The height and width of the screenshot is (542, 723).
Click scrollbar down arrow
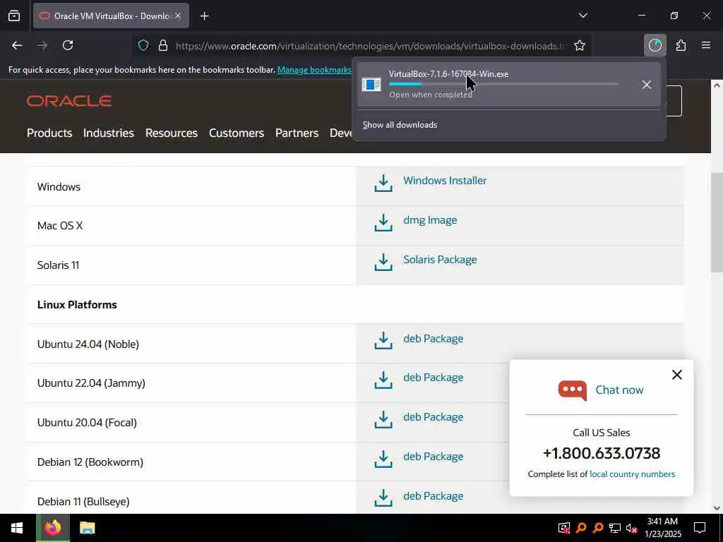click(717, 508)
